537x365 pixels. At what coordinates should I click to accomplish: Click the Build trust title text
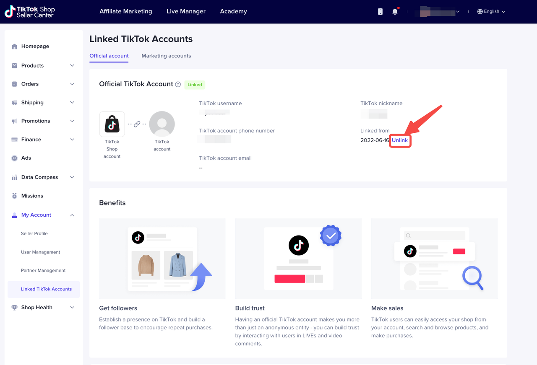250,308
